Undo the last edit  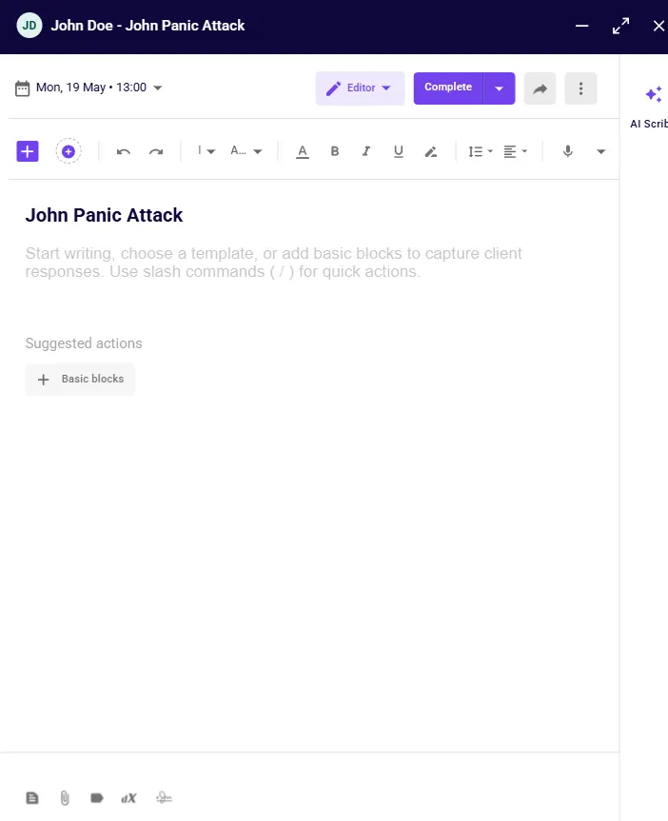click(x=123, y=151)
